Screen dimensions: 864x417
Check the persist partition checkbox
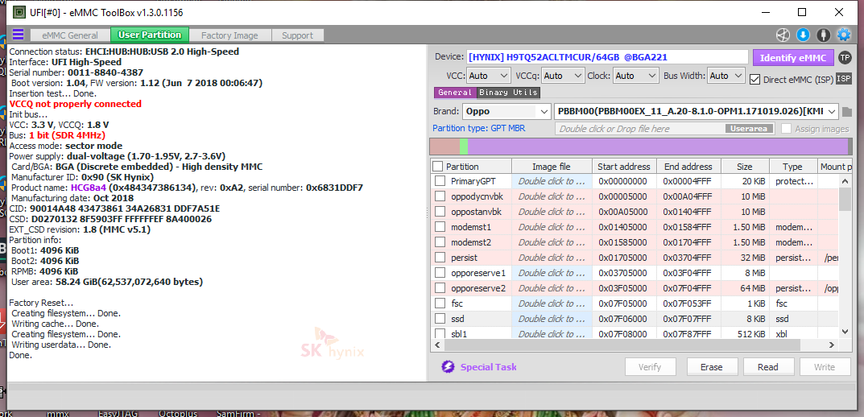click(x=440, y=258)
